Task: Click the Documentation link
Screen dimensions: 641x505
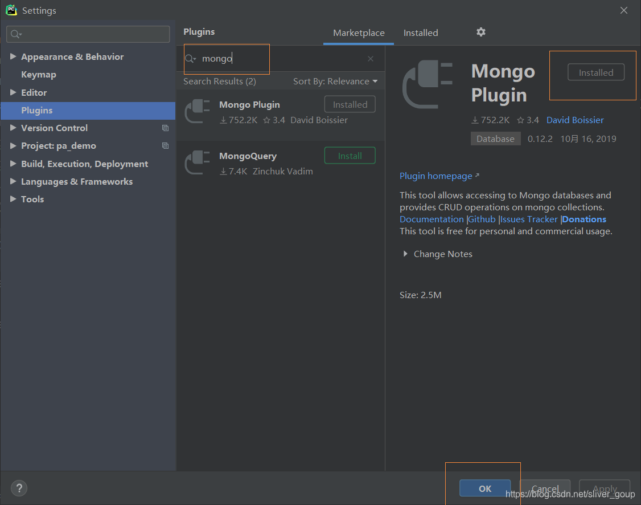Action: tap(432, 219)
